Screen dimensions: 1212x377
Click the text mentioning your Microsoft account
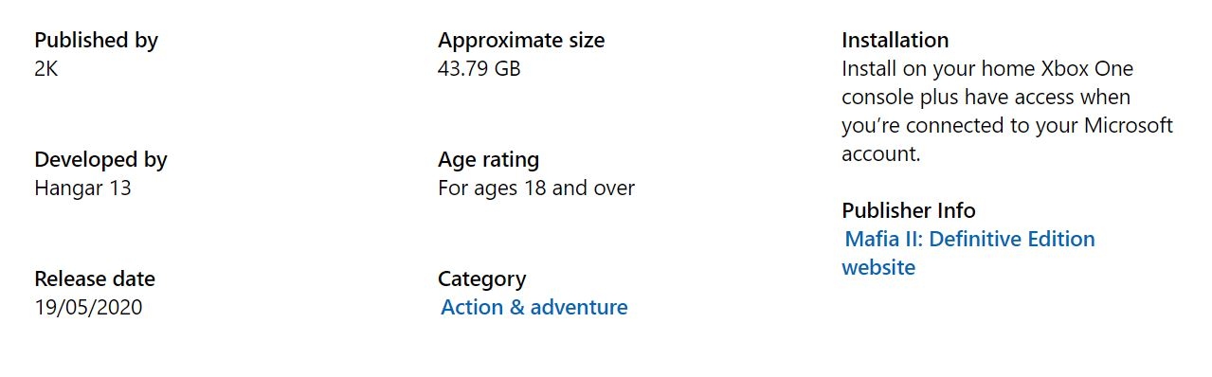pyautogui.click(x=1007, y=139)
